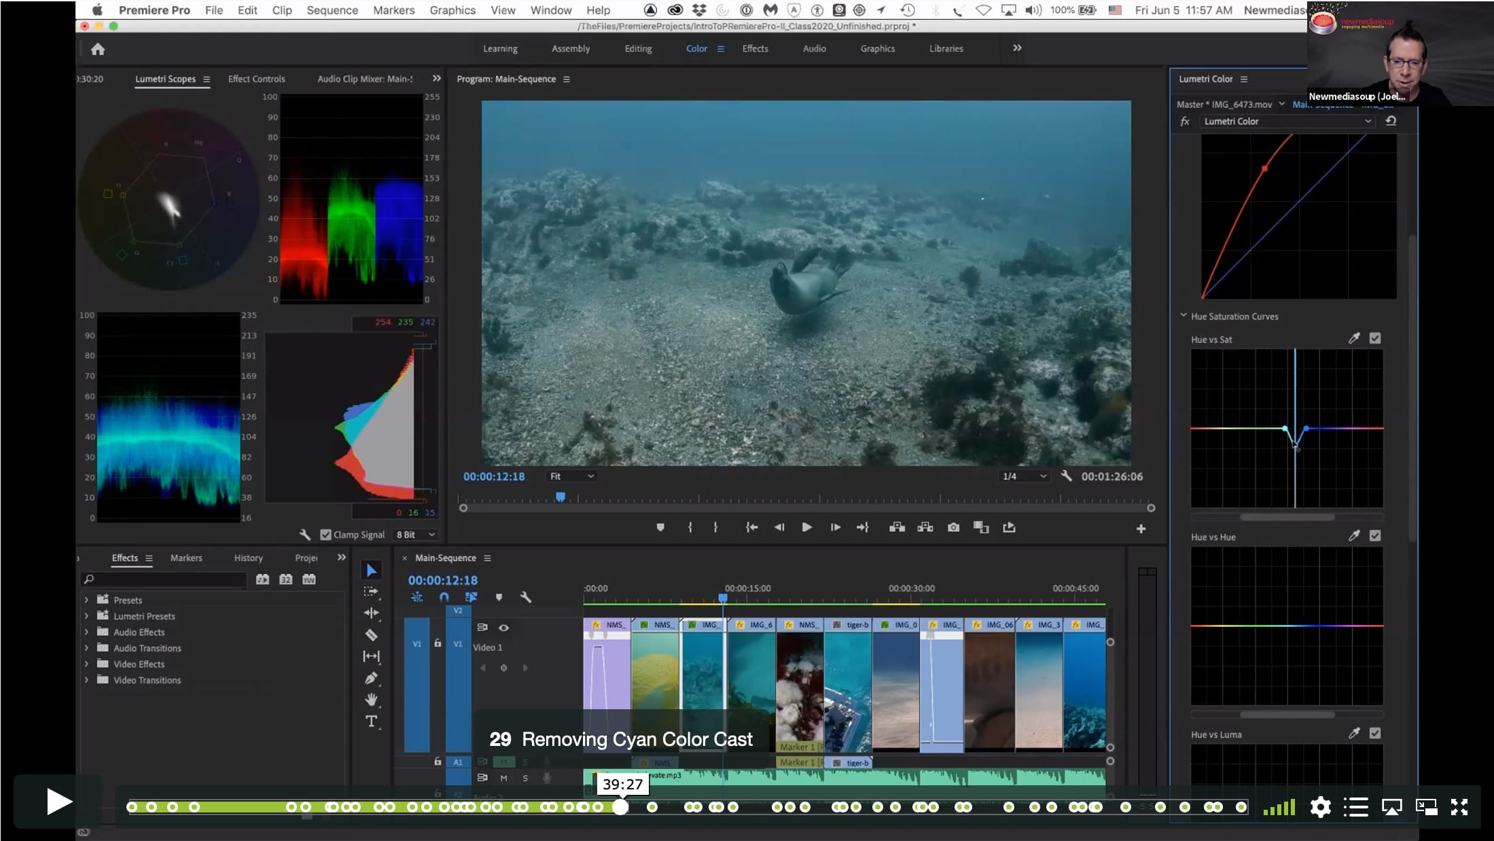This screenshot has height=841, width=1494.
Task: Click the Mark In bracket button
Action: (690, 527)
